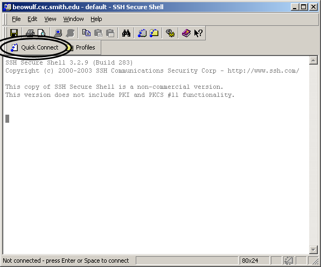Open Print Preview icon

(41, 33)
